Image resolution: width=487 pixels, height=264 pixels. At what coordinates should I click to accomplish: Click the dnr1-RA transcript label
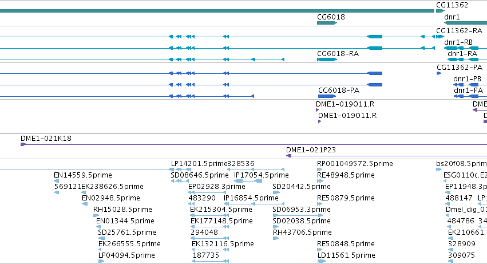[x=462, y=54]
